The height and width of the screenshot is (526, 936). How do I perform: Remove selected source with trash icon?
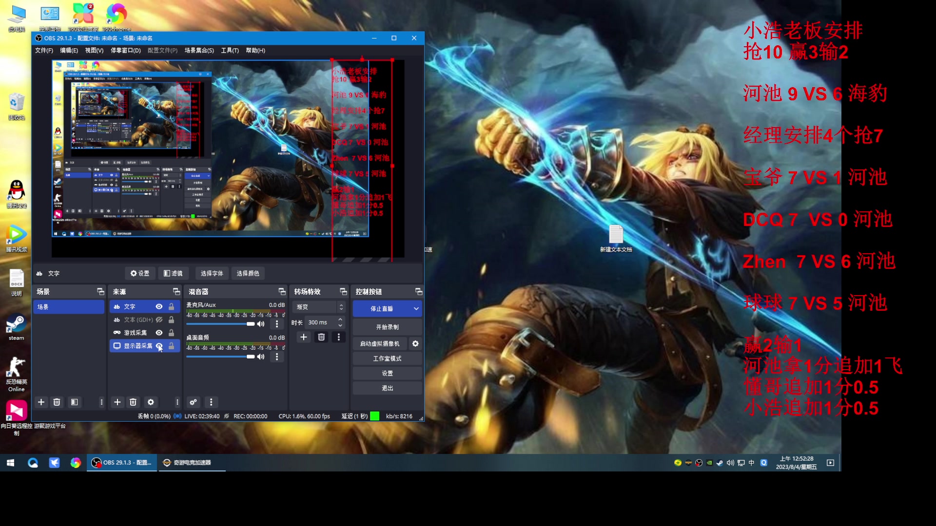tap(133, 402)
